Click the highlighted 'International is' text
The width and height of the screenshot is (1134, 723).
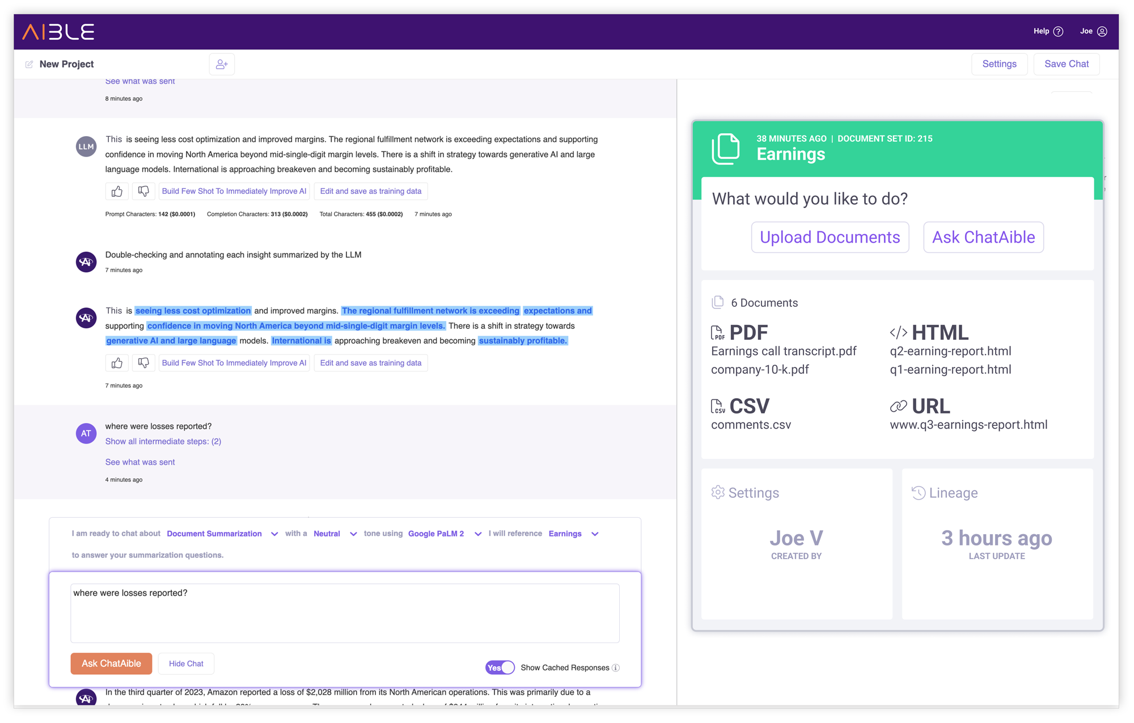pos(301,341)
